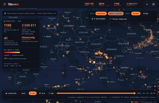This screenshot has width=159, height=103.
Task: Click the search magnifier icon
Action: pyautogui.click(x=5, y=13)
